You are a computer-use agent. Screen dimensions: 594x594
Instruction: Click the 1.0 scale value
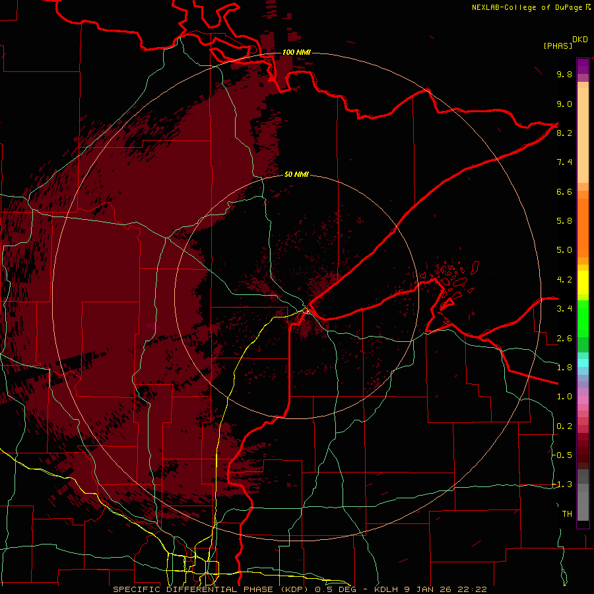point(564,397)
